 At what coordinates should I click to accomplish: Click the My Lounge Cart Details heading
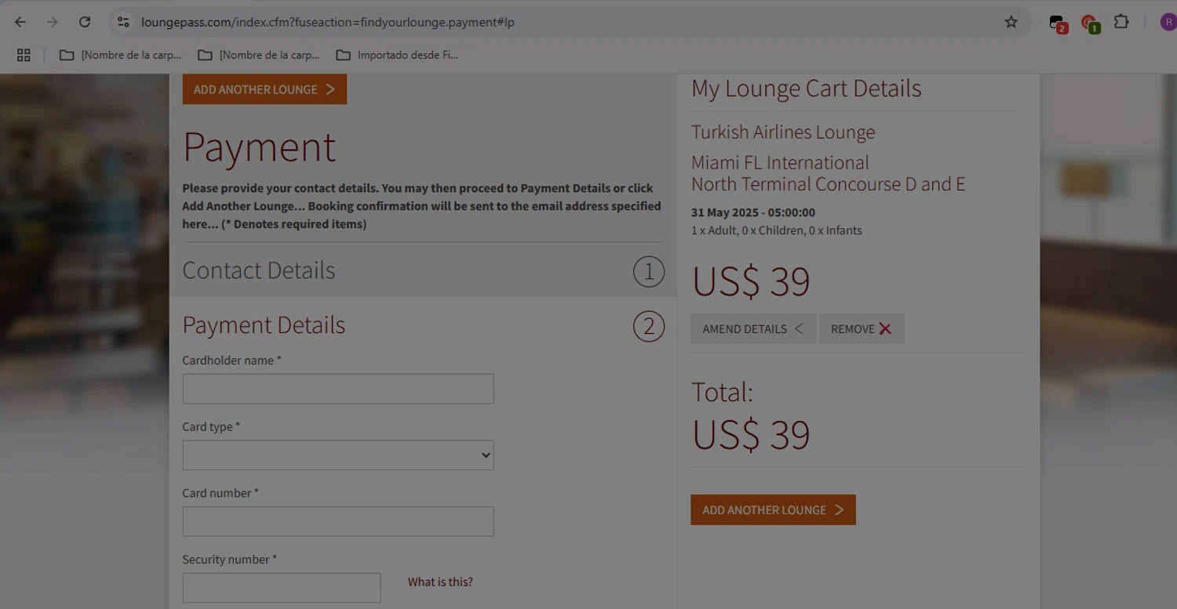pyautogui.click(x=807, y=89)
